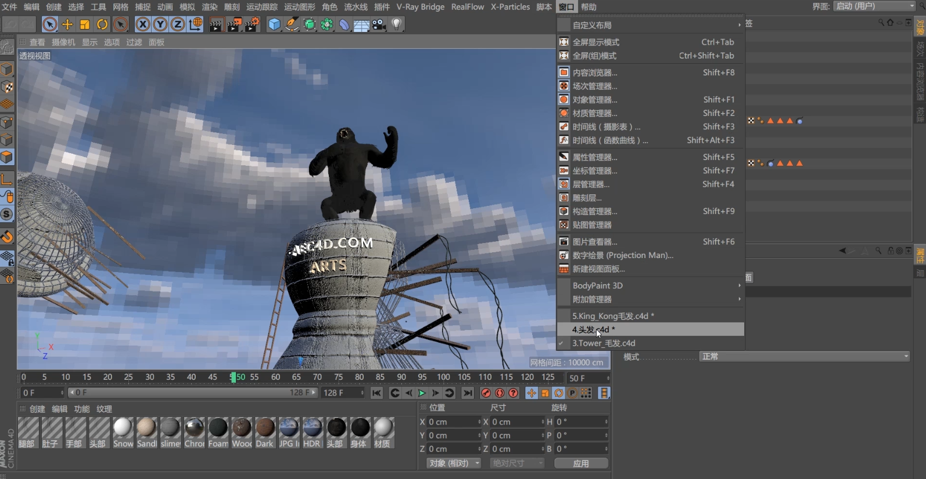Expand 自定义布局 submenu
Image resolution: width=926 pixels, height=479 pixels.
[x=651, y=25]
